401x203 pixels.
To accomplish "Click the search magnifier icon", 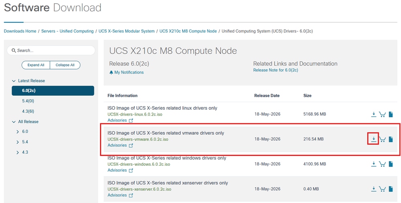I will [x=14, y=50].
